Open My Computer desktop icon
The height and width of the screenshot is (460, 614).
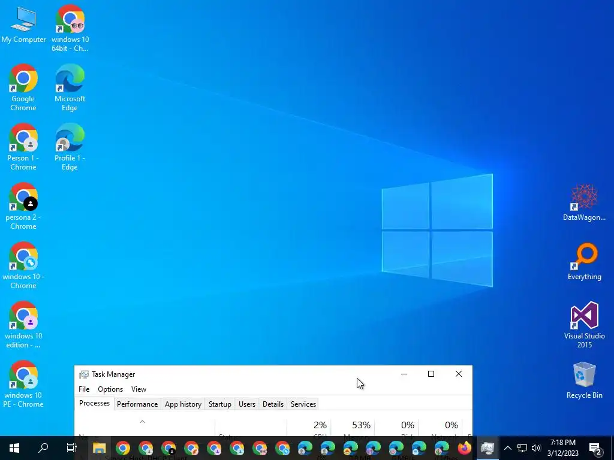pyautogui.click(x=23, y=24)
